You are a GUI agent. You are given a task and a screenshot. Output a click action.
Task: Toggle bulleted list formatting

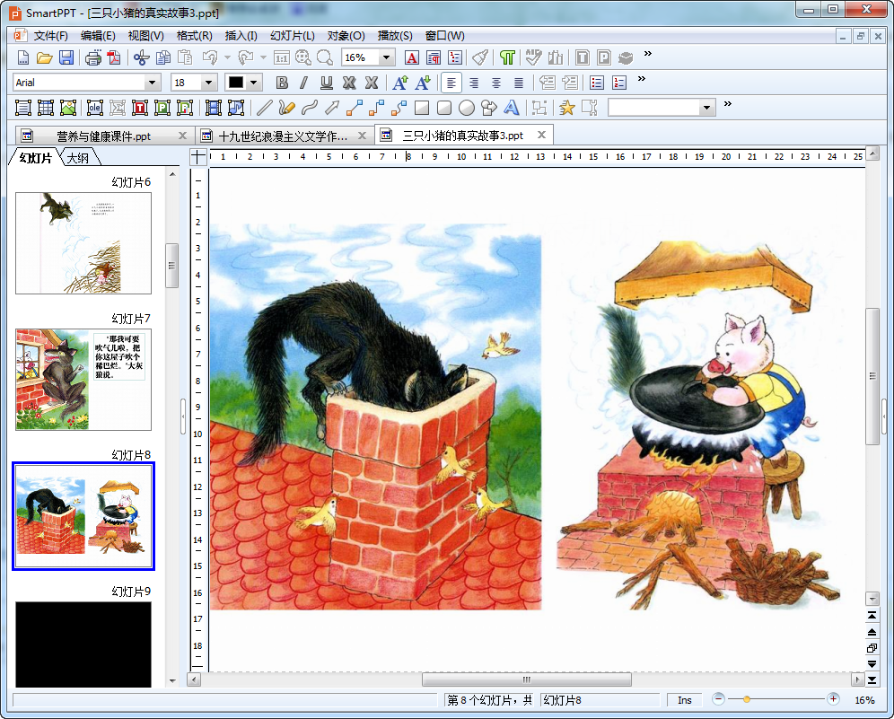[x=596, y=83]
